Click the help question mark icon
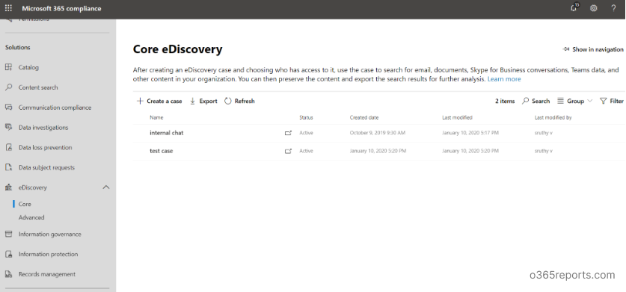The width and height of the screenshot is (626, 292). coord(613,8)
